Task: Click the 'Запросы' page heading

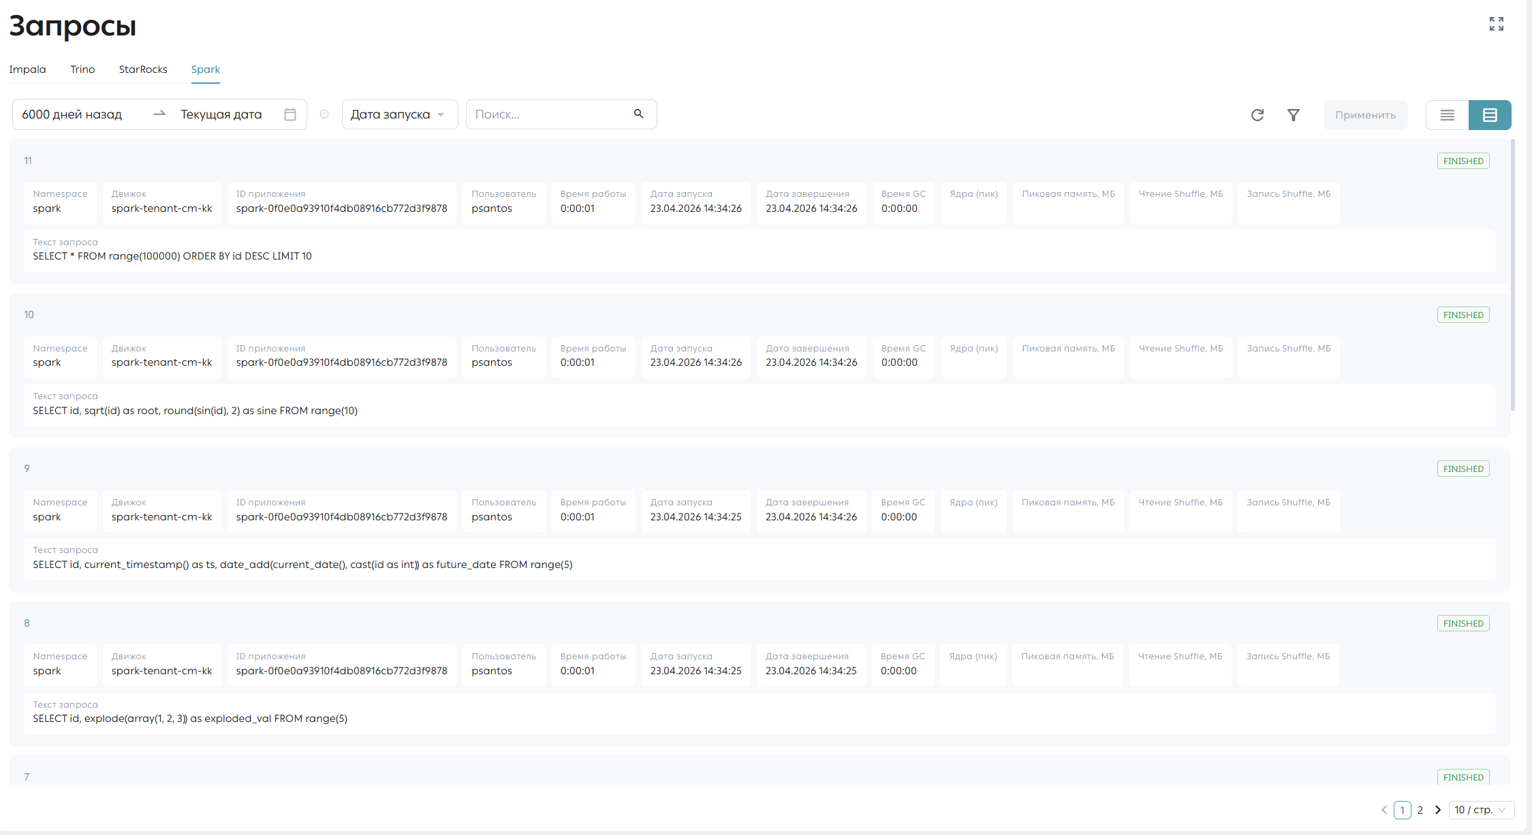Action: (x=73, y=26)
